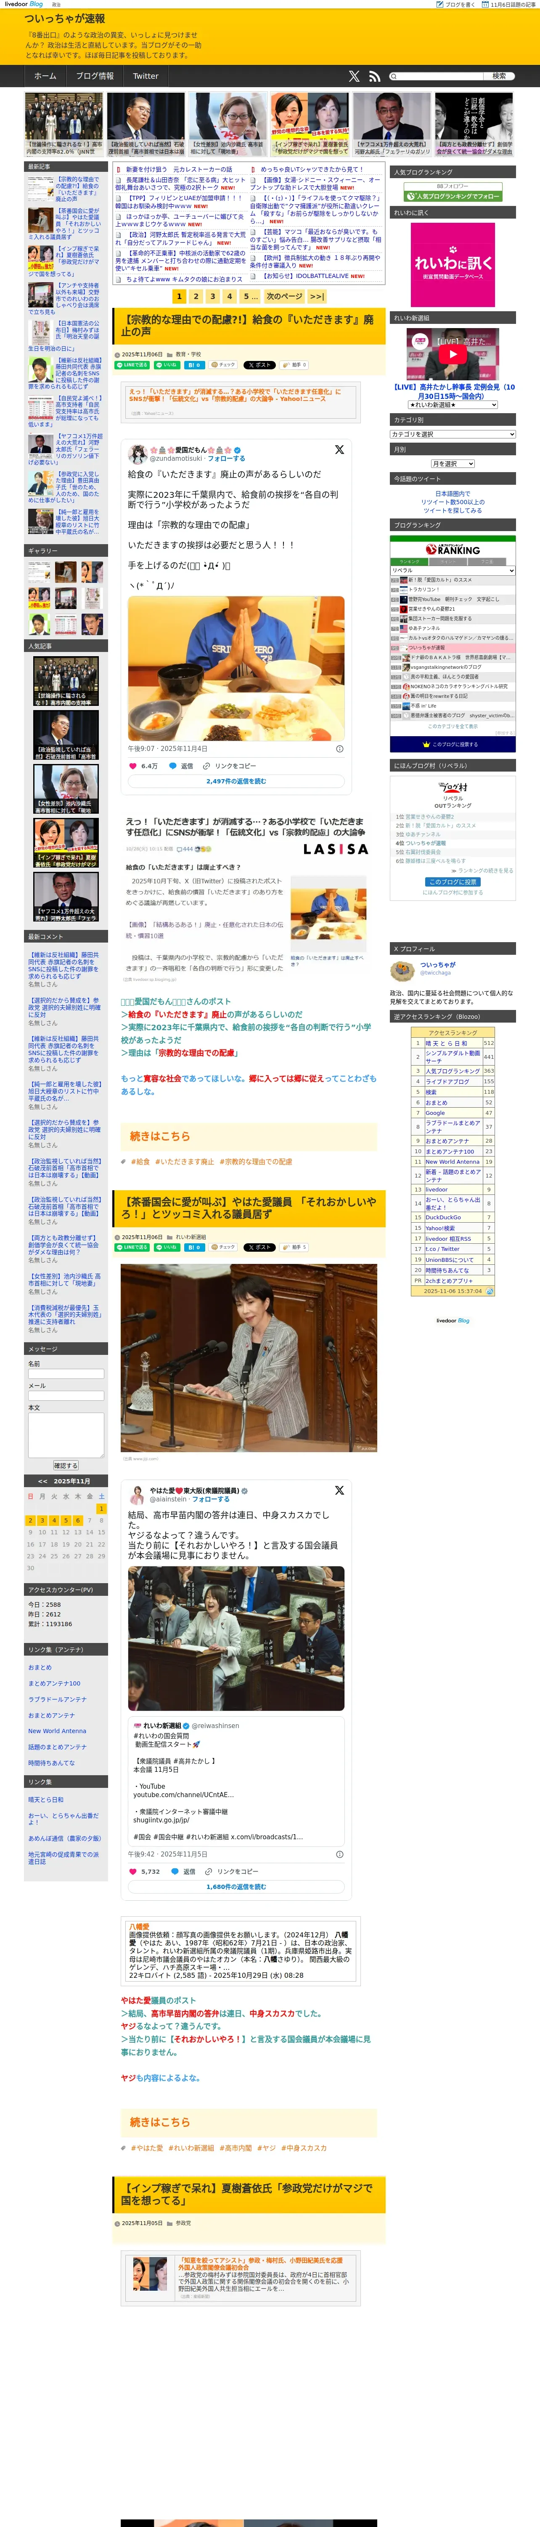Open info icon on the 愛国だもん tweet
The width and height of the screenshot is (540, 2527).
coord(340,748)
